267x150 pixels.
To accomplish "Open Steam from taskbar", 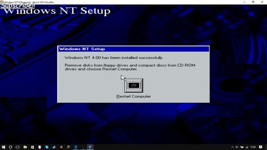I will click(x=54, y=147).
